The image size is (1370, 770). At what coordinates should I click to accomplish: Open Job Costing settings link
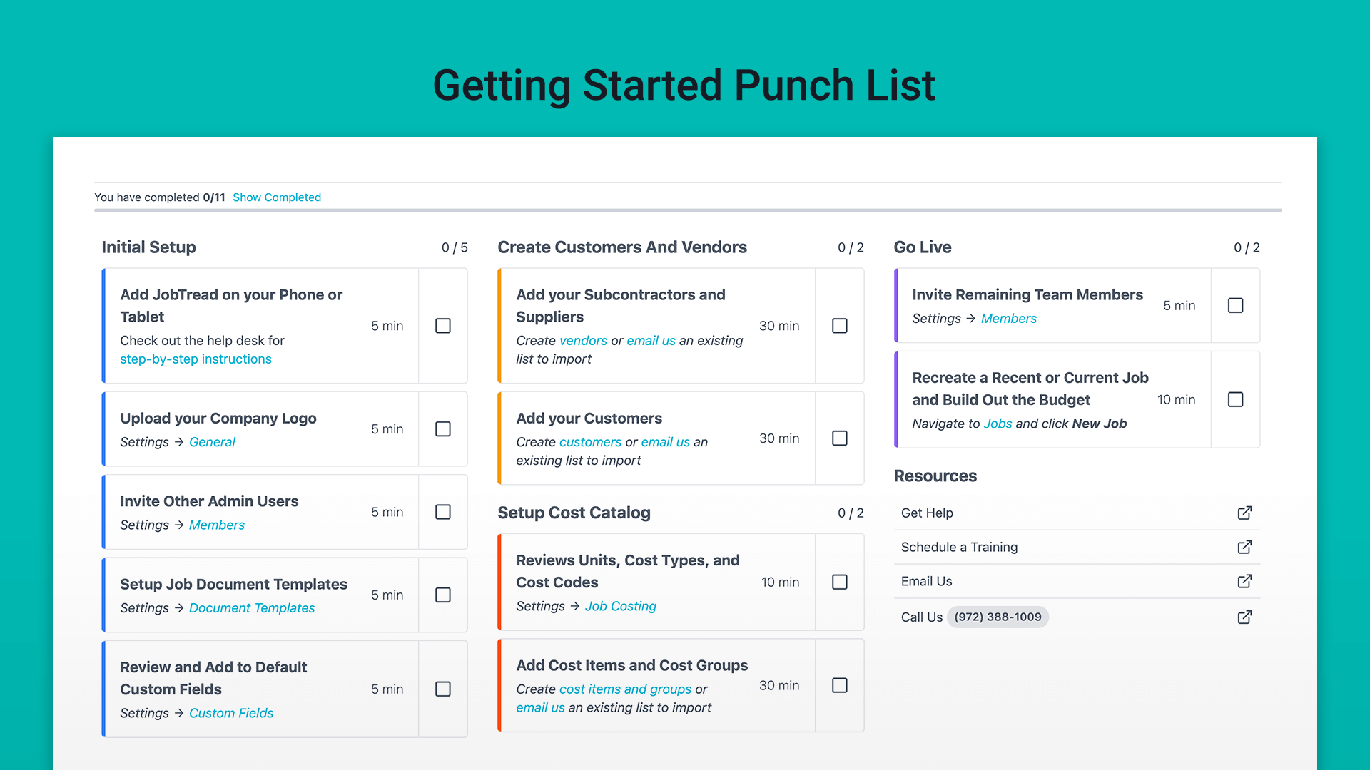[620, 606]
